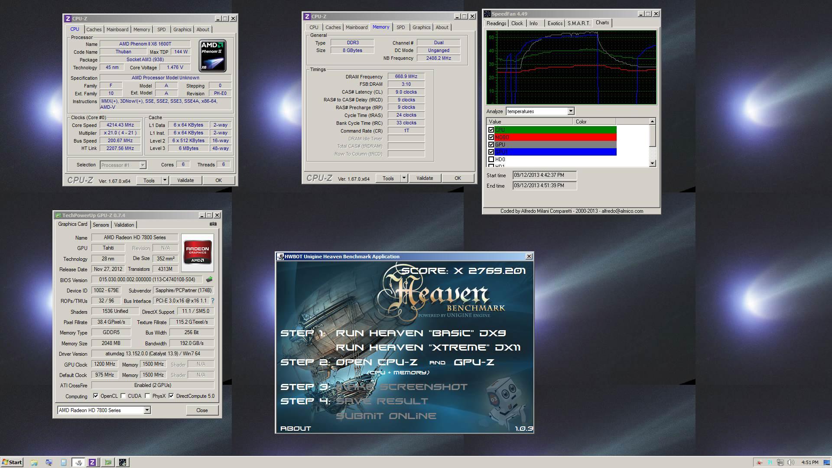Screen dimensions: 832x468
Task: Click the Heaven Benchmark title bar icon
Action: (280, 257)
